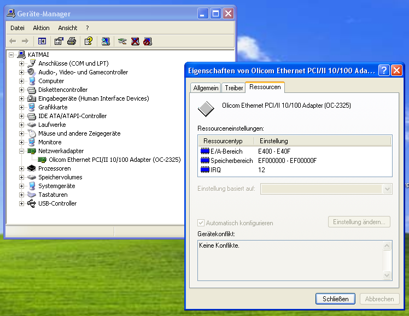Select the Diskettencontroller icon
Viewport: 409px width, 316px height.
coord(32,90)
